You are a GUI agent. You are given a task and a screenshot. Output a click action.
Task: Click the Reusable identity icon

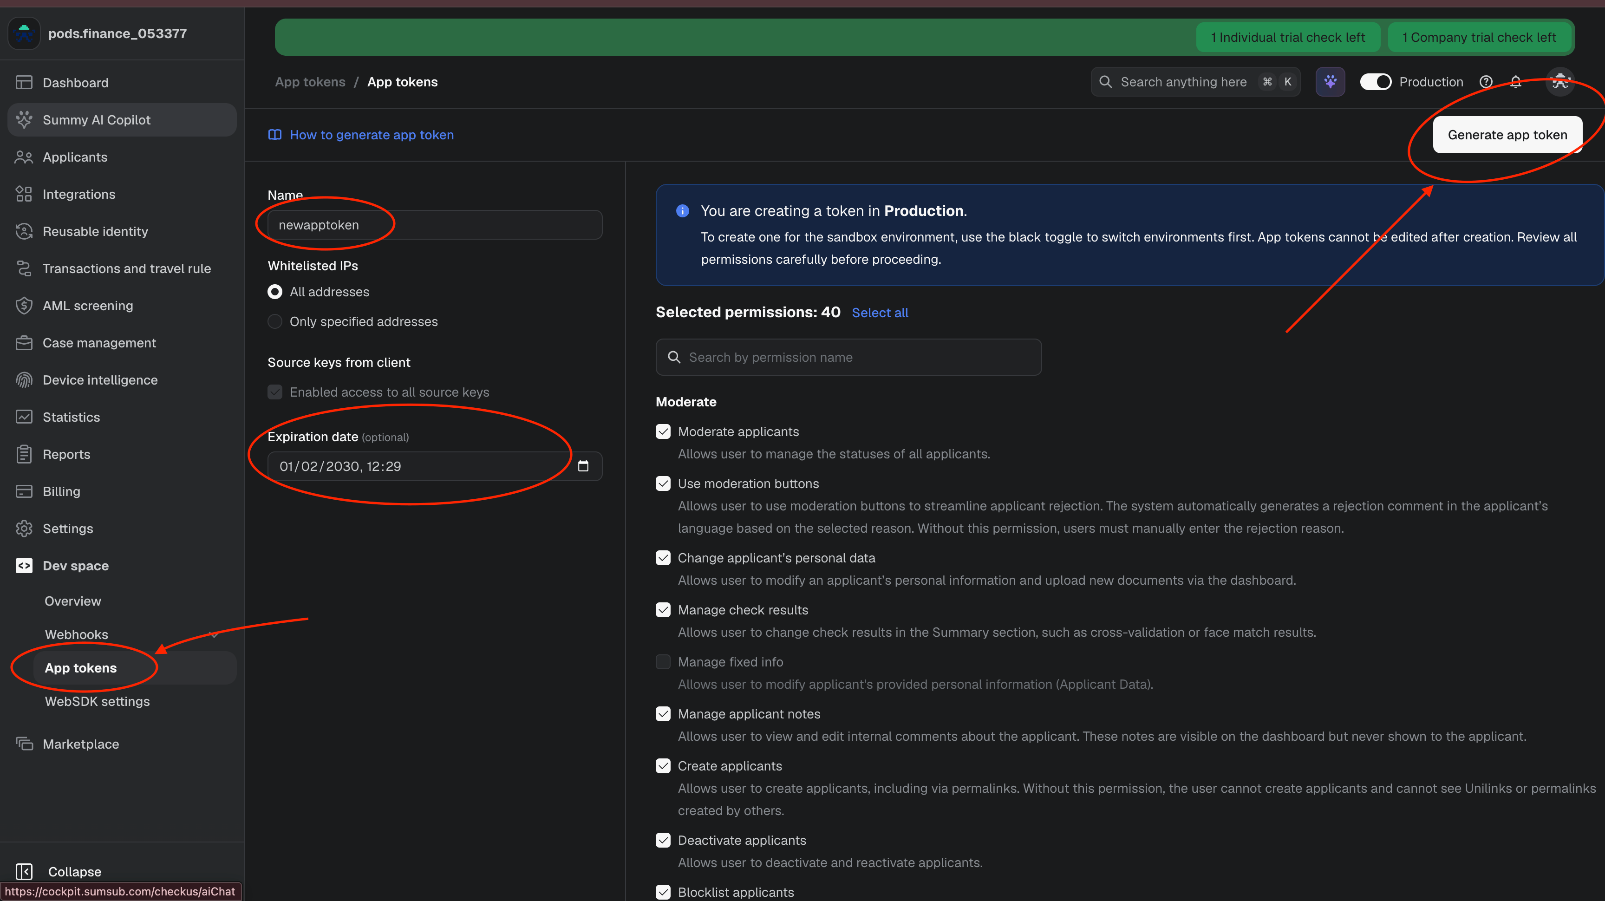24,231
